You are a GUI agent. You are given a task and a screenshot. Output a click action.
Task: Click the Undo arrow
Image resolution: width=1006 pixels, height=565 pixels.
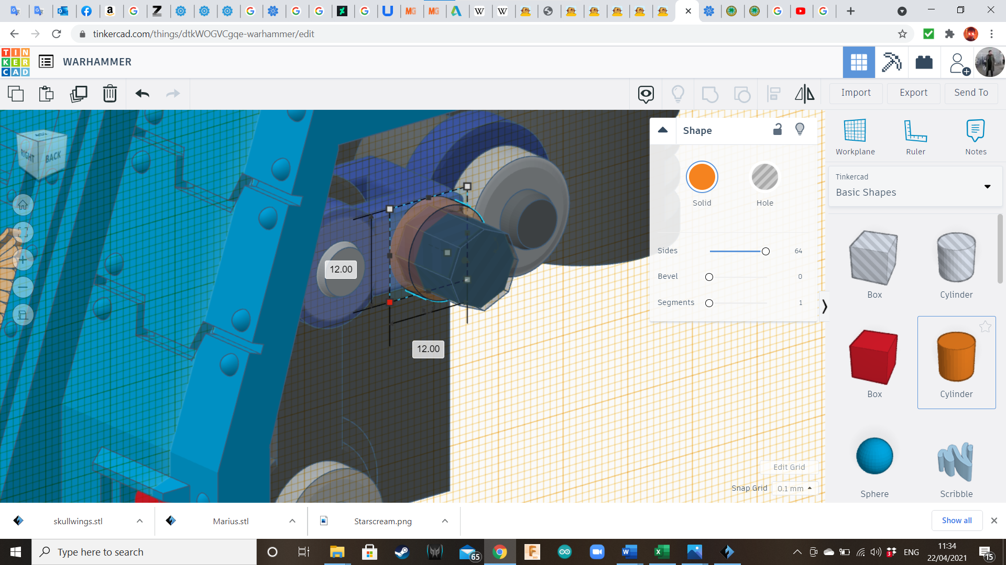(143, 94)
